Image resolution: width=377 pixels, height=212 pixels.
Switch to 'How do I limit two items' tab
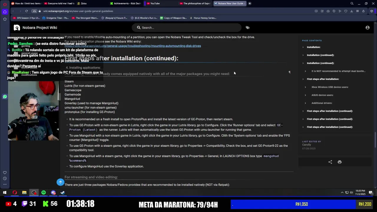coord(26,4)
